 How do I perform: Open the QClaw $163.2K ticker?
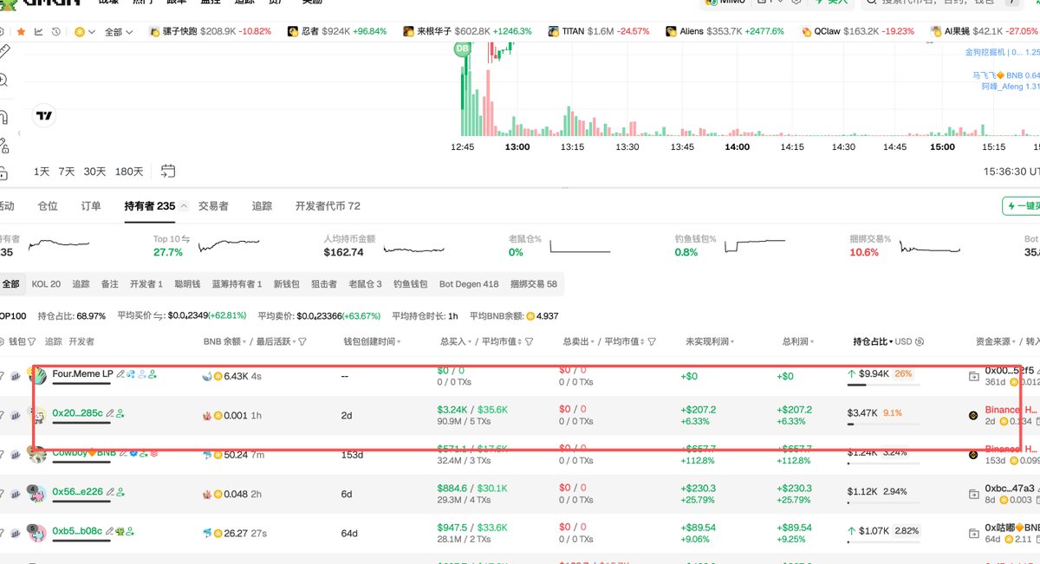coord(858,31)
